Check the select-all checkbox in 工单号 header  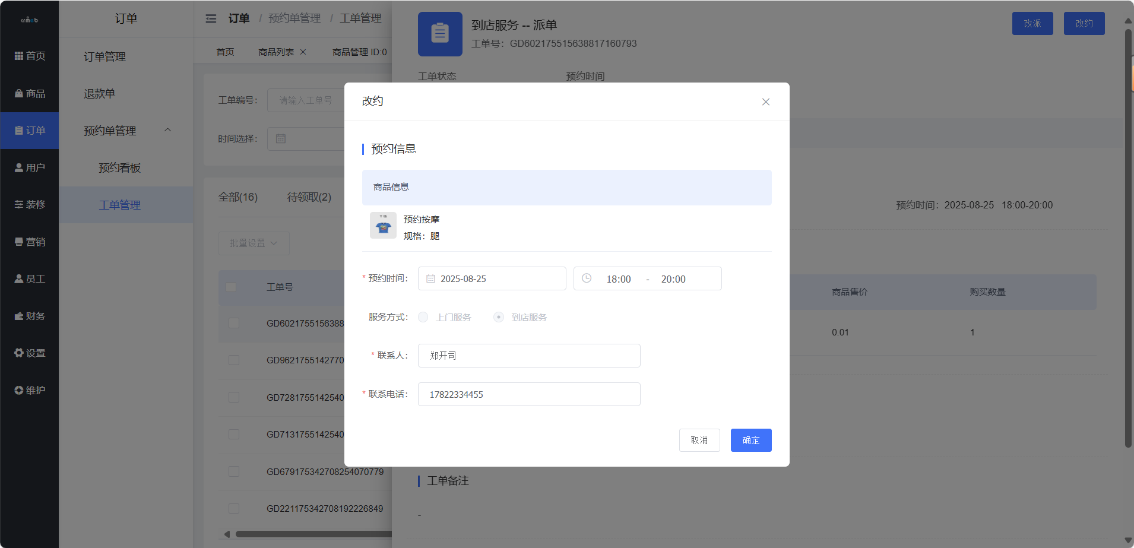[x=232, y=287]
